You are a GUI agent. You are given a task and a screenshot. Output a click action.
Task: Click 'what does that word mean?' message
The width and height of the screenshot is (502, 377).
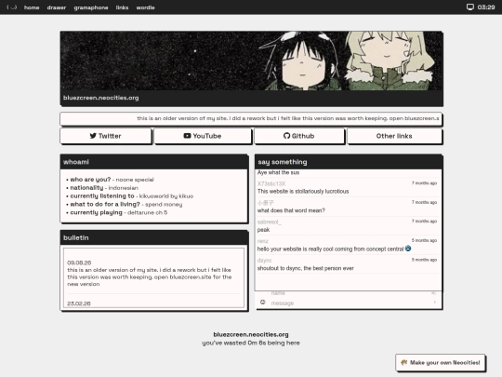pyautogui.click(x=291, y=210)
